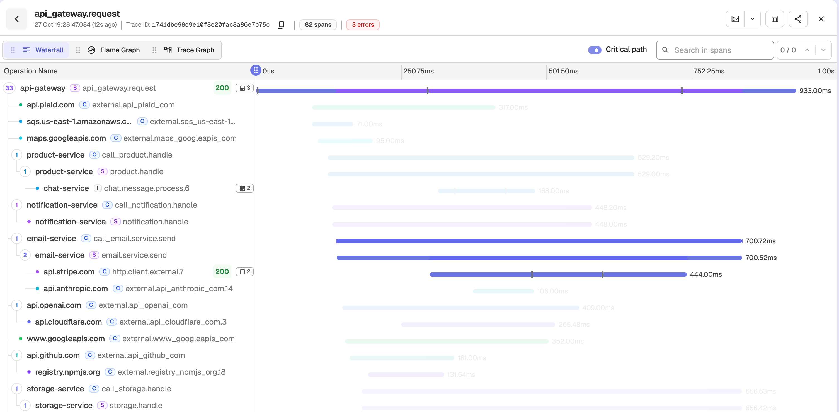Open events badge on chat-service row
Image resolution: width=839 pixels, height=412 pixels.
click(x=245, y=188)
